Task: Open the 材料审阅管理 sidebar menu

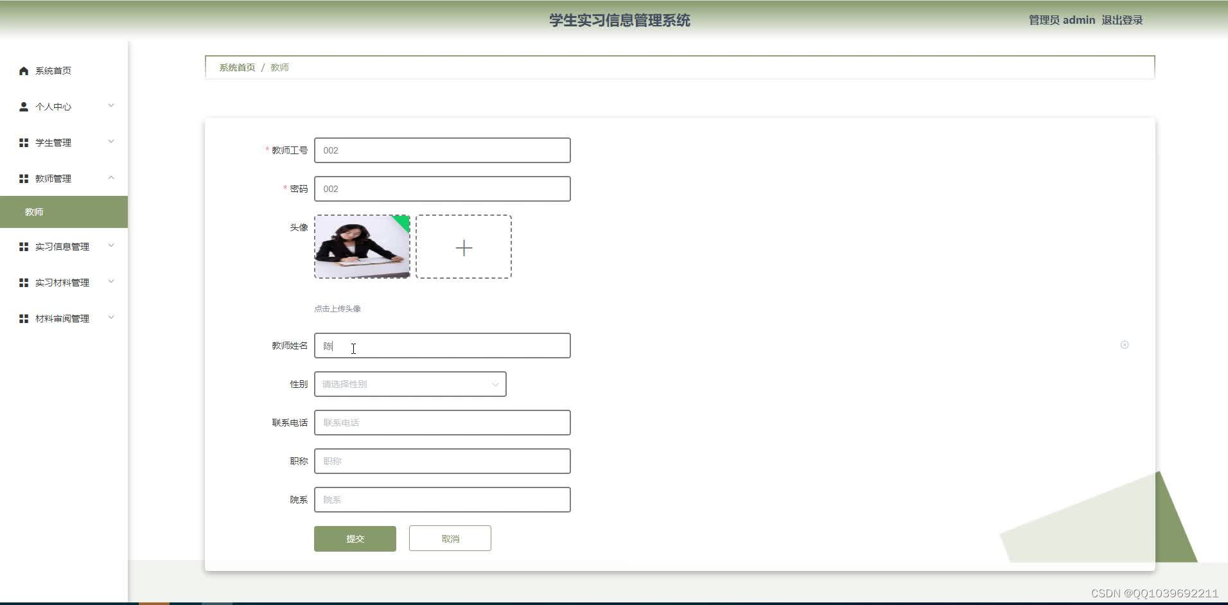Action: coord(64,319)
